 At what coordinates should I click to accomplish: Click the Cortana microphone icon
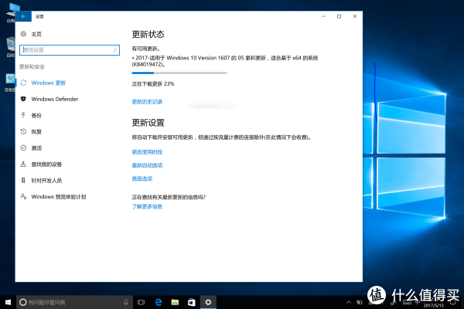126,302
